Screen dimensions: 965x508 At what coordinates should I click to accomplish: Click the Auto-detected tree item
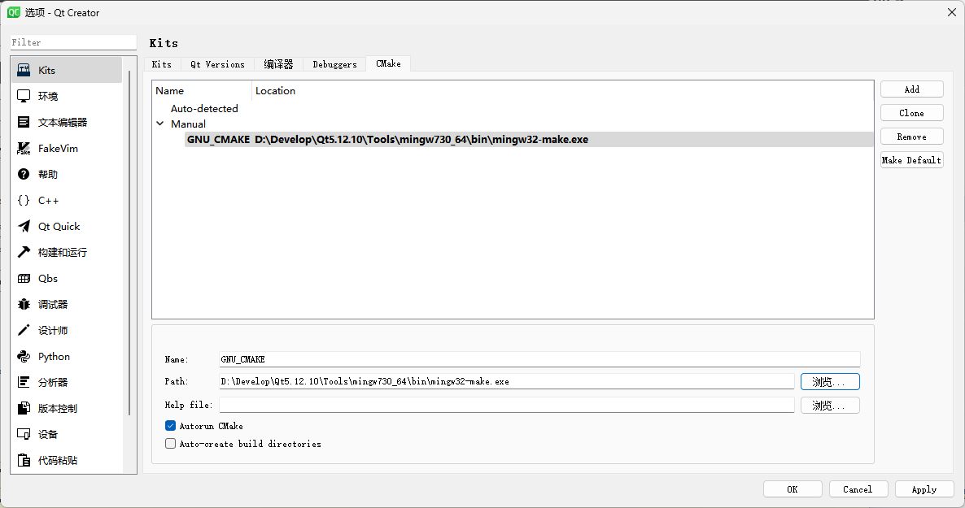point(204,108)
